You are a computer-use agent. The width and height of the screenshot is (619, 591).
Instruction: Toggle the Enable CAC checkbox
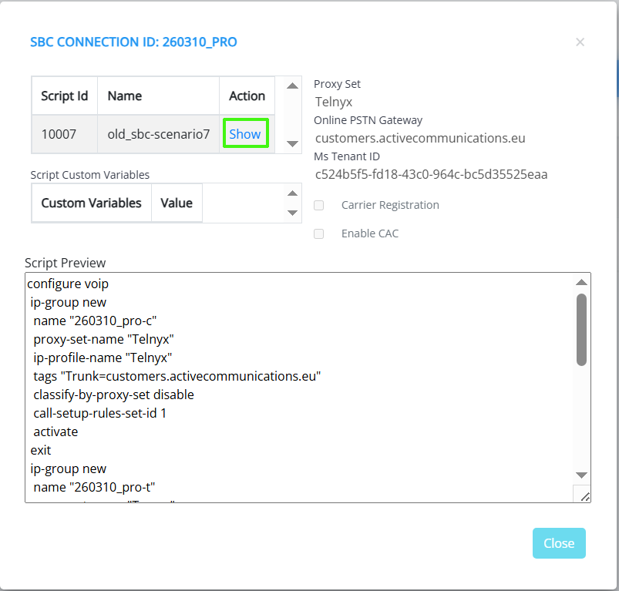click(x=319, y=233)
